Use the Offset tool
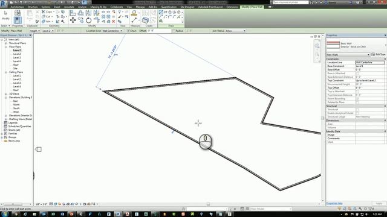The height and width of the screenshot is (217, 387). [80, 13]
